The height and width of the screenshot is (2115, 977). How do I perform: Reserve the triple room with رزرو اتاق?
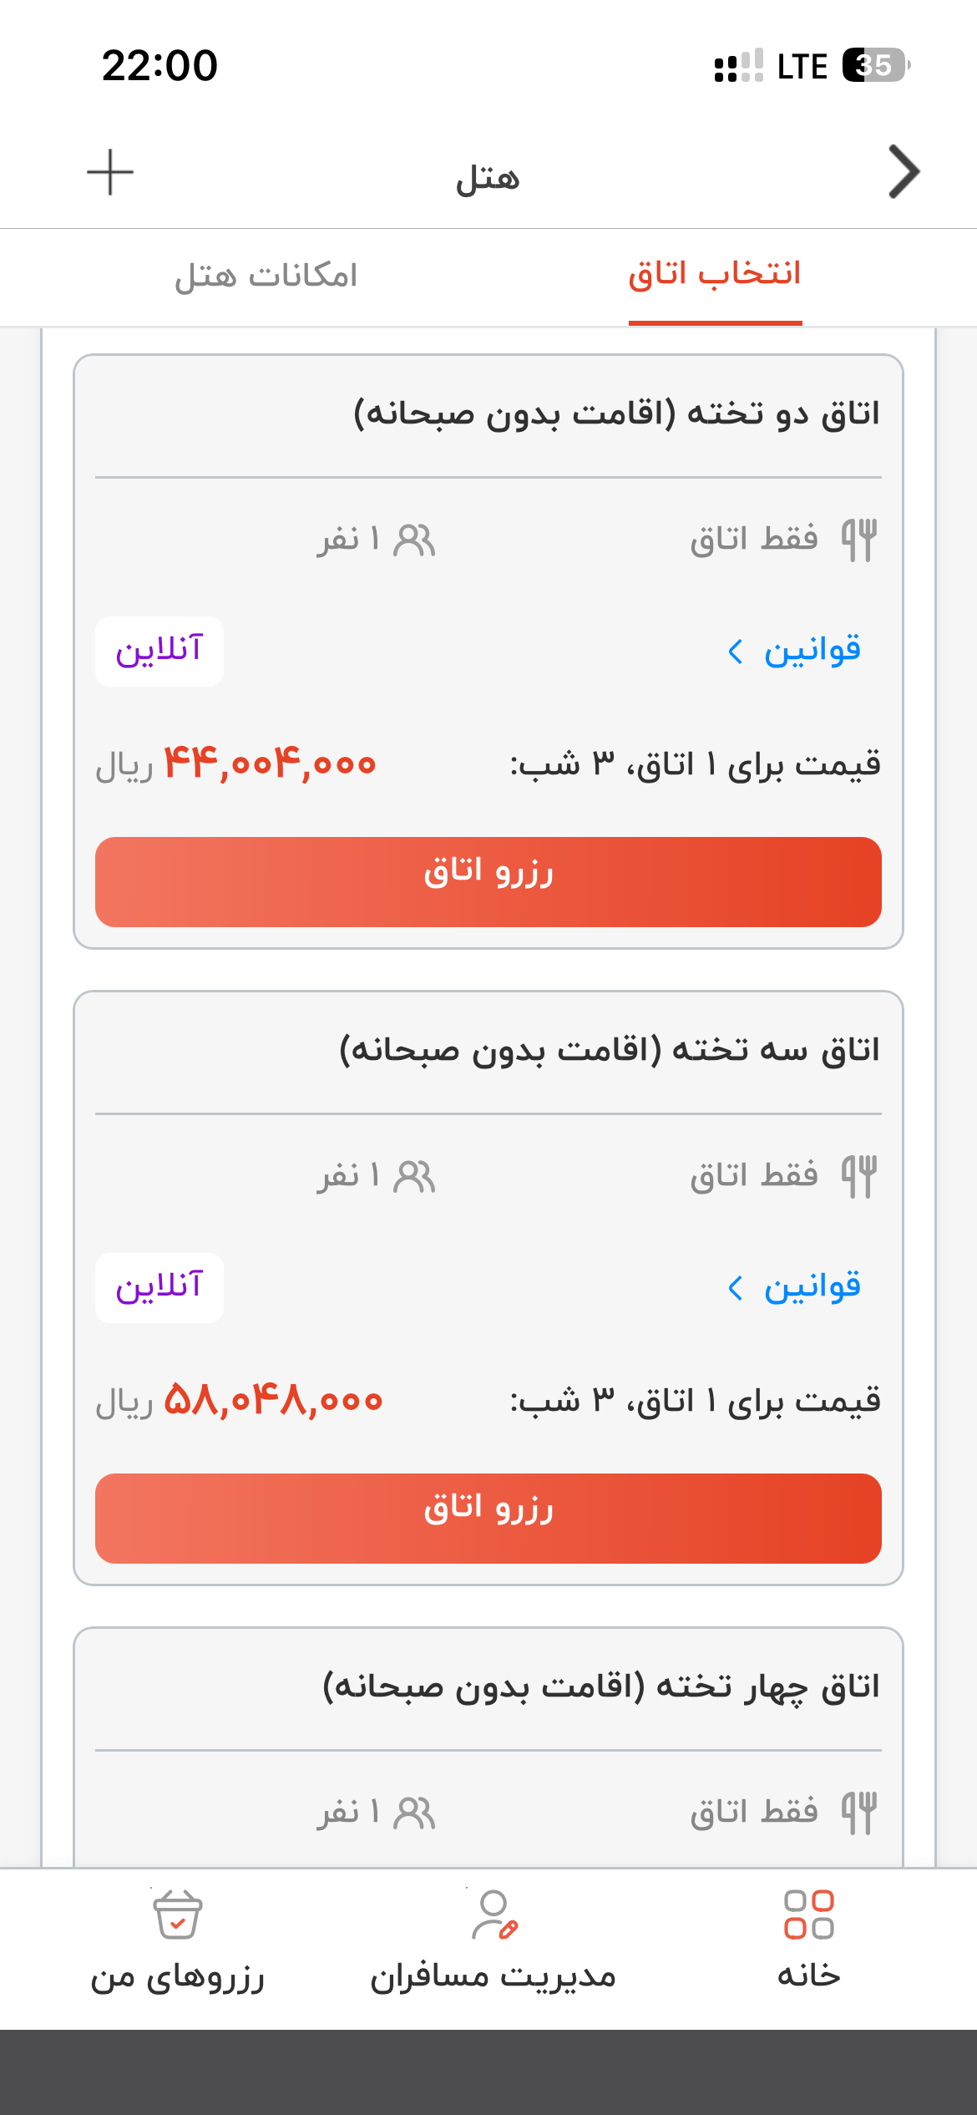point(488,1519)
